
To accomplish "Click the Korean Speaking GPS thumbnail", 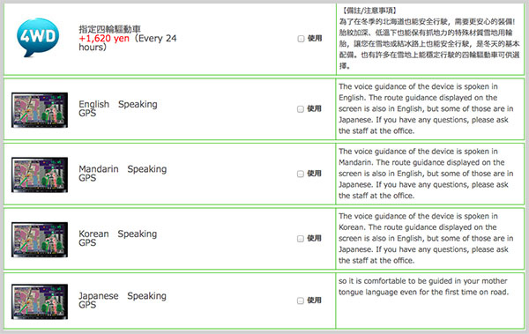I will 40,240.
